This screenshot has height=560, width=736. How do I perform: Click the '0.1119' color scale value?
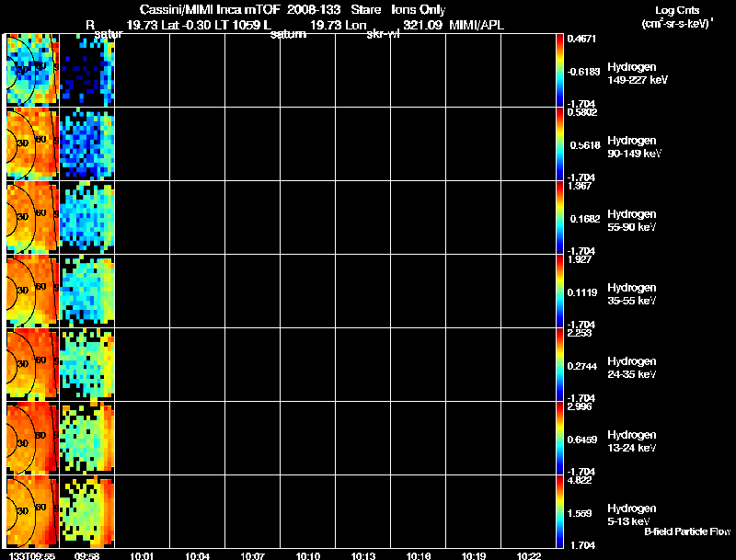click(x=582, y=292)
